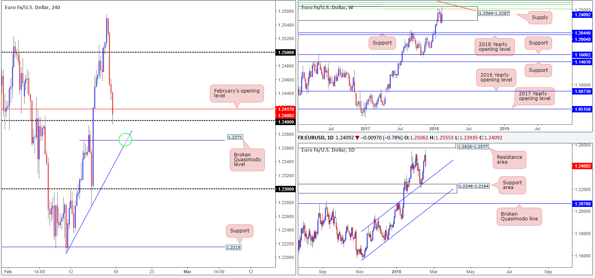Click the blue 1.20700 daily axis label
Image resolution: width=595 pixels, height=278 pixels.
[583, 204]
